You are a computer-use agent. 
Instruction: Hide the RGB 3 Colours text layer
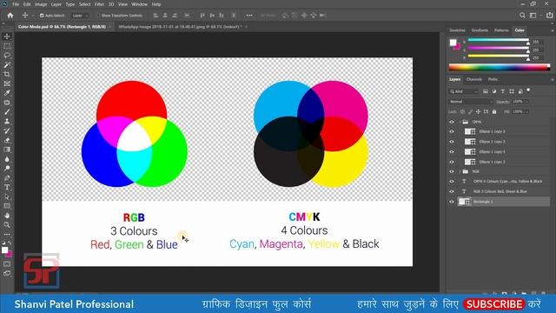coord(452,191)
